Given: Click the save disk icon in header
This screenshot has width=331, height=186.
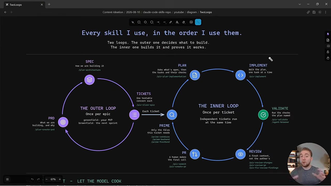Looking at the screenshot, I should click(314, 12).
